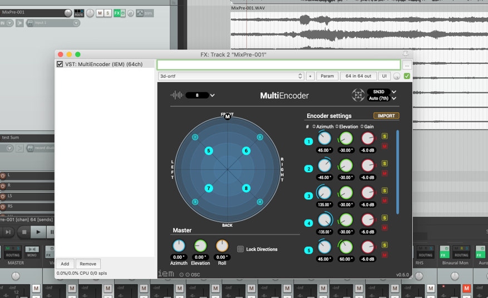Select faded source 1 on the sphere panner
This screenshot has width=488, height=298.
click(x=195, y=137)
